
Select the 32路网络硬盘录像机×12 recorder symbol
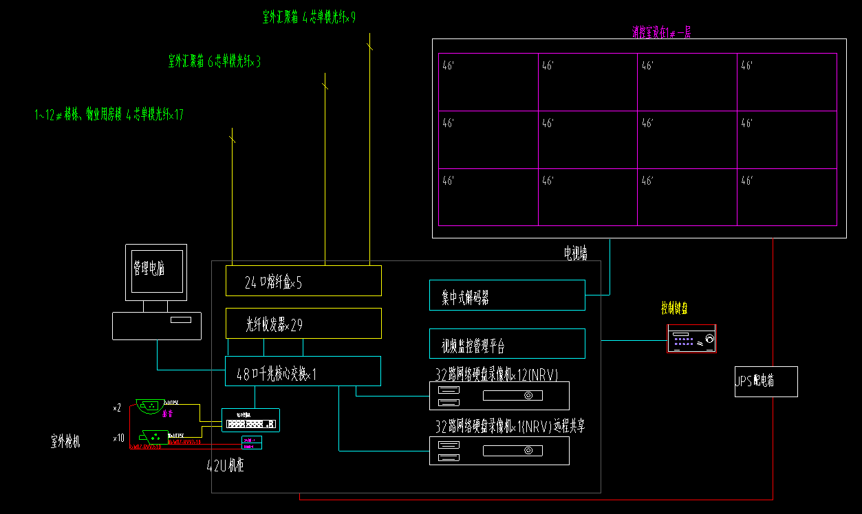point(499,396)
